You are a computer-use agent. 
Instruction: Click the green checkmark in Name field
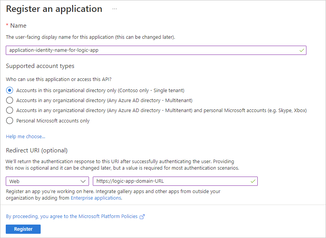click(x=301, y=50)
